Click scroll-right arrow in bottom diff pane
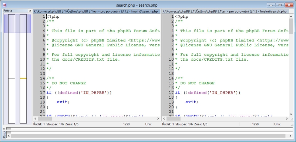This screenshot has height=142, width=296. click(x=291, y=136)
